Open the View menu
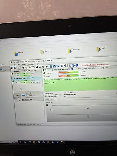This screenshot has height=156, width=117. click(19, 65)
